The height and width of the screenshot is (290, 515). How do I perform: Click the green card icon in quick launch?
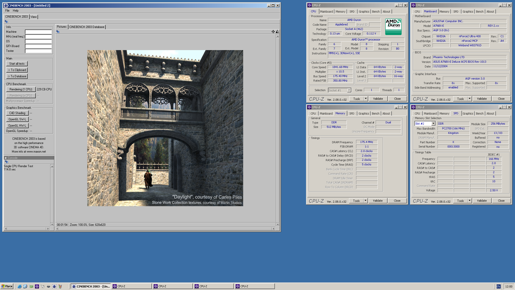(31, 286)
